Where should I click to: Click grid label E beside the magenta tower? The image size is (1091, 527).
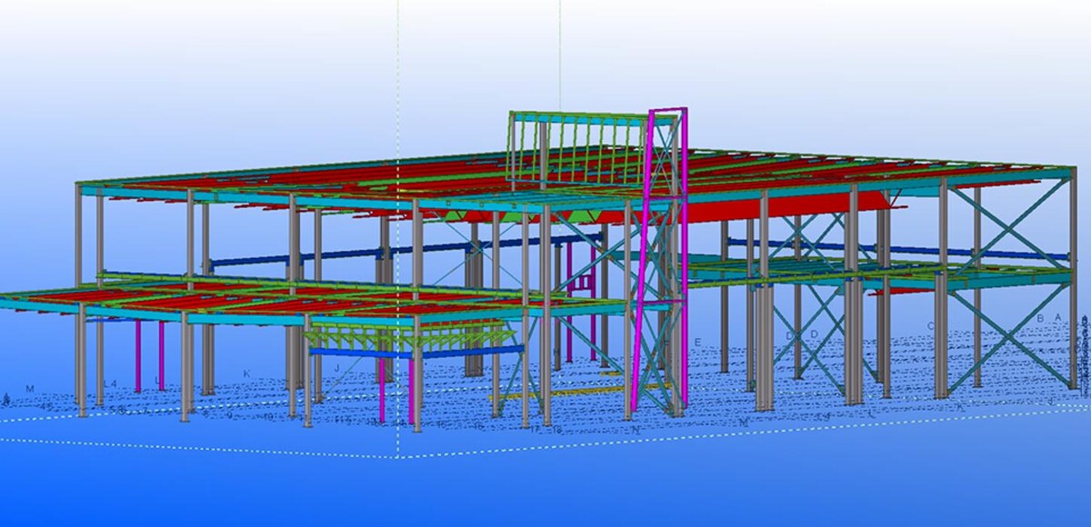pyautogui.click(x=697, y=343)
